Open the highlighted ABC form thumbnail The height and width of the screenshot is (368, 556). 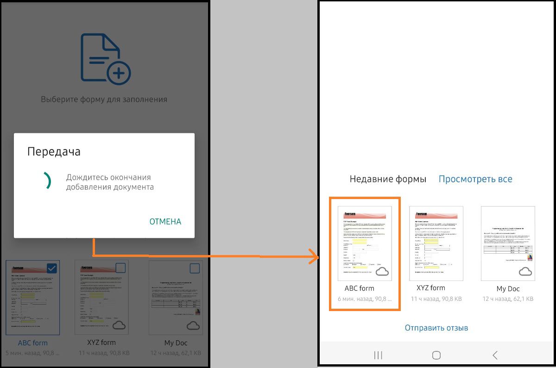(x=364, y=243)
